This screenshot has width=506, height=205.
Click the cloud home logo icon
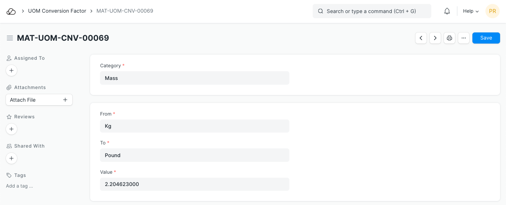click(x=11, y=11)
